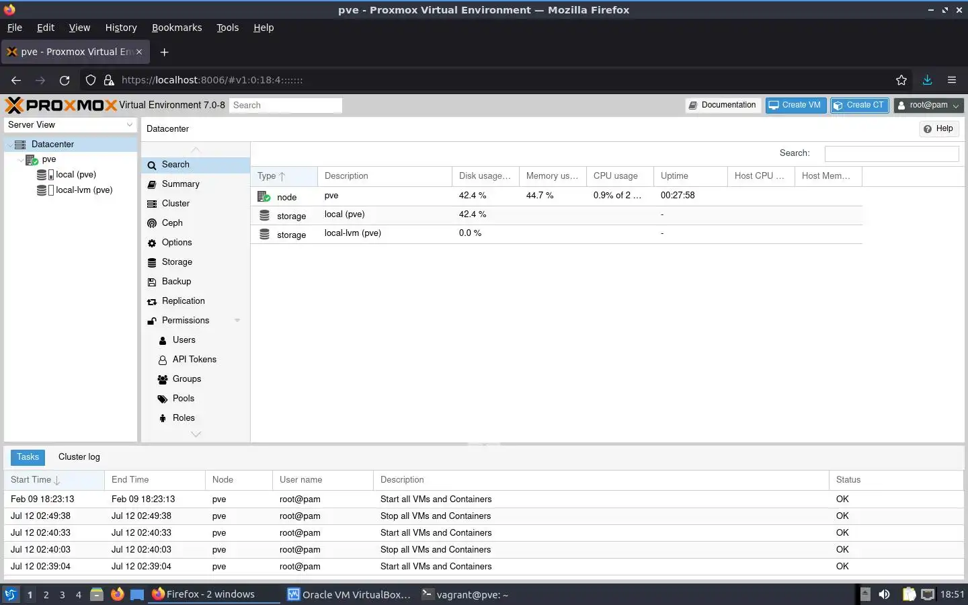
Task: Select the storage local-lvm (pve) row
Action: 557,234
